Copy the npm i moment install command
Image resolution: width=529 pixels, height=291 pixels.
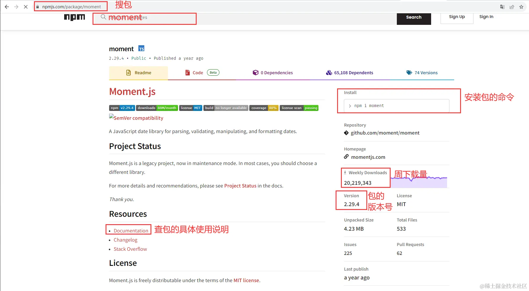397,106
